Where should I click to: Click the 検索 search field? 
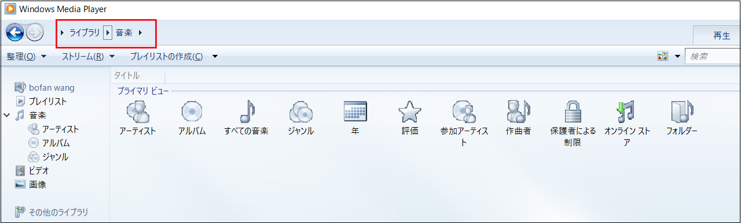pos(713,56)
